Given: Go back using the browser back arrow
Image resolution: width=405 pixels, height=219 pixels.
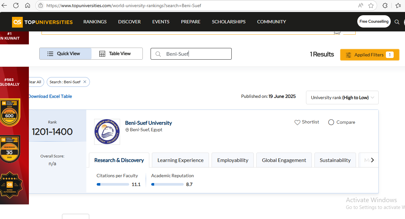Looking at the screenshot, I should [5, 6].
